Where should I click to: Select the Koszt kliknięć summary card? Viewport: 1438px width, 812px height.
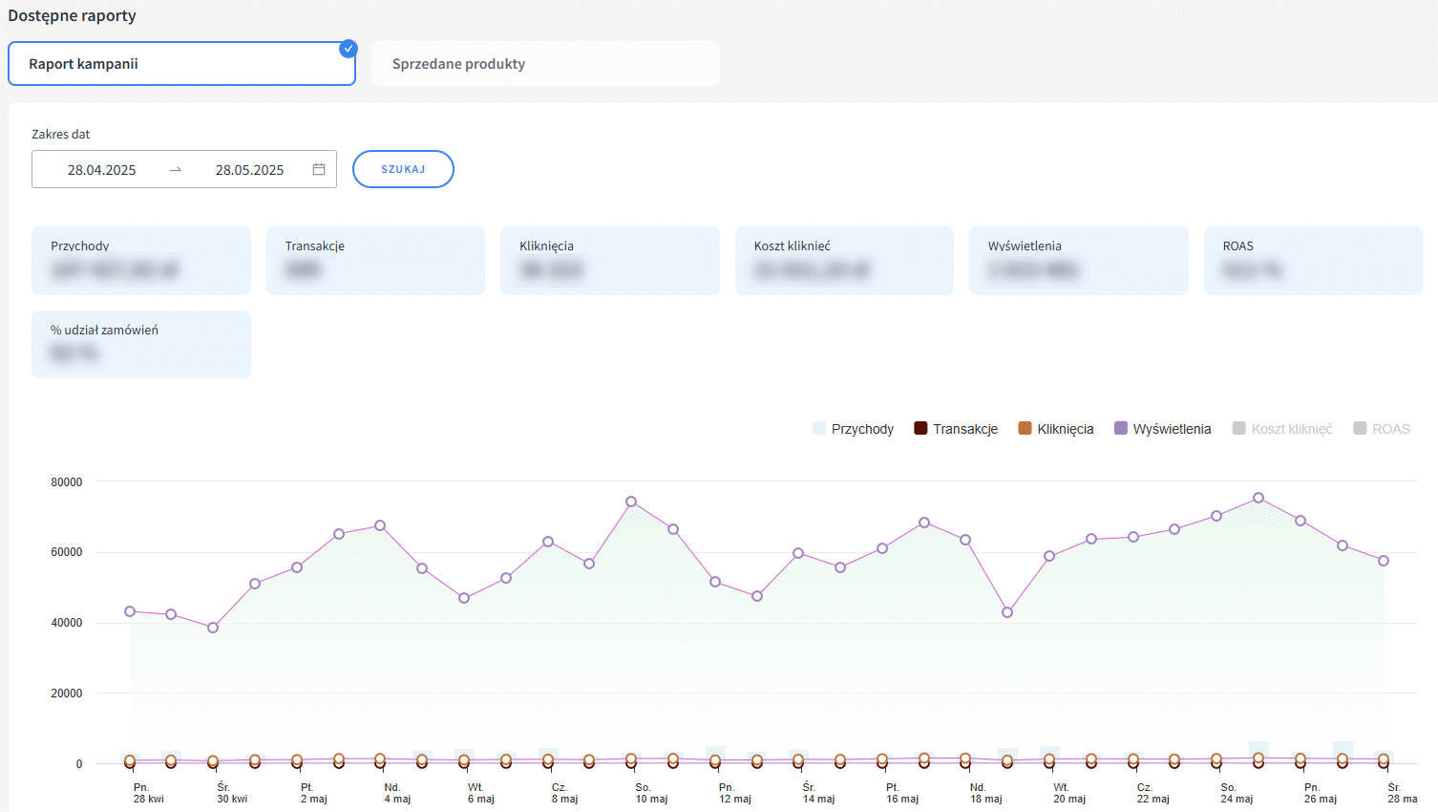point(844,261)
